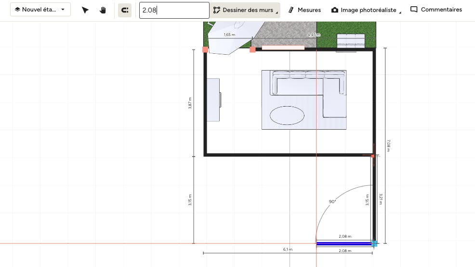
Task: Click the camera icon for photorealistic image
Action: (x=335, y=10)
